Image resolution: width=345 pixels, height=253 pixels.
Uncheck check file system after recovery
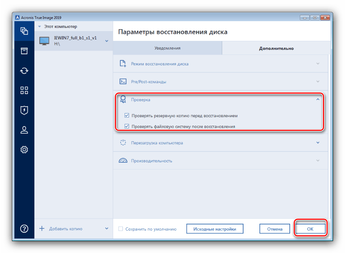127,126
